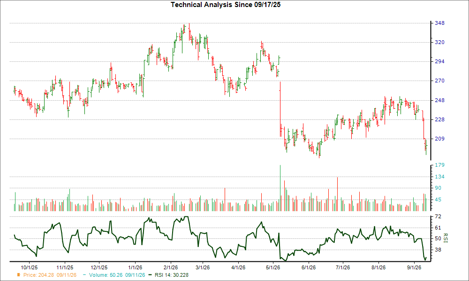Click the vertical RSI axis title
469x281 pixels.
(446, 238)
